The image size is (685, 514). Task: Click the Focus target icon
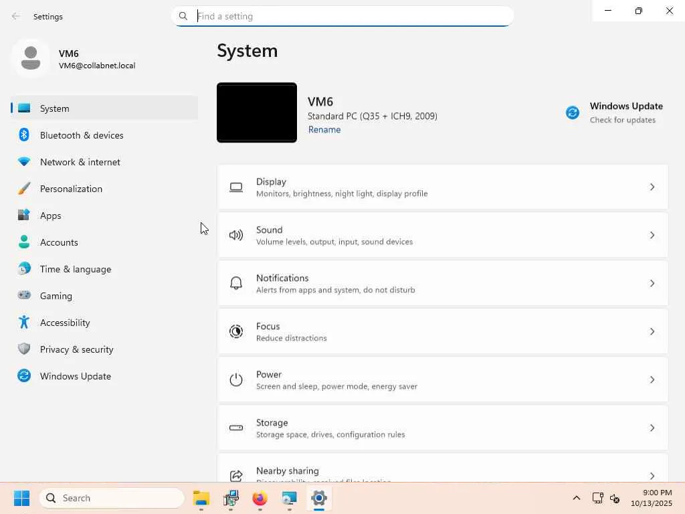pos(236,331)
